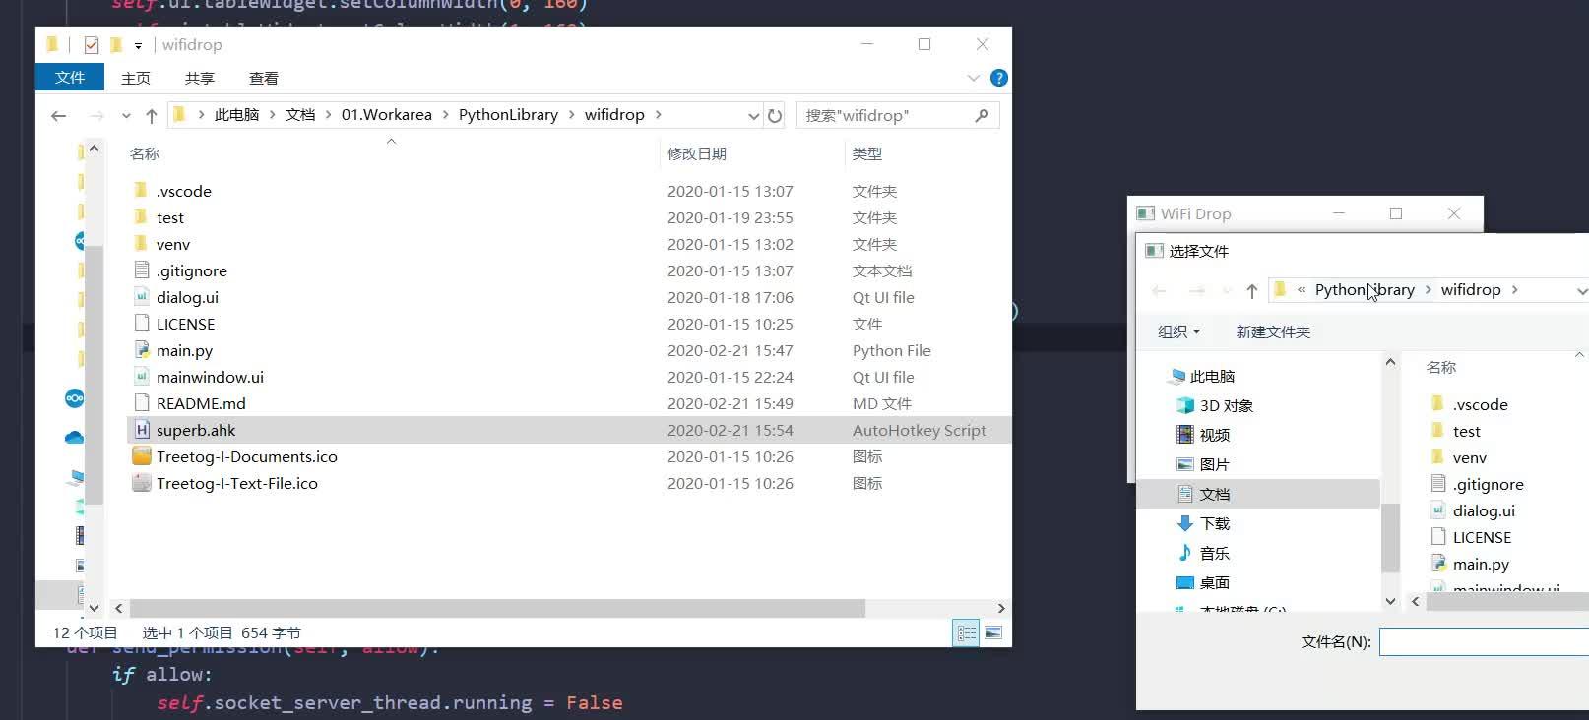Open the 文件 ribbon tab
Screen dimensions: 1589x720
pyautogui.click(x=70, y=77)
